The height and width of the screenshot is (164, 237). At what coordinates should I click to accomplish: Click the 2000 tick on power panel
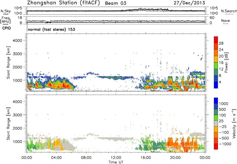[x=17, y=67]
